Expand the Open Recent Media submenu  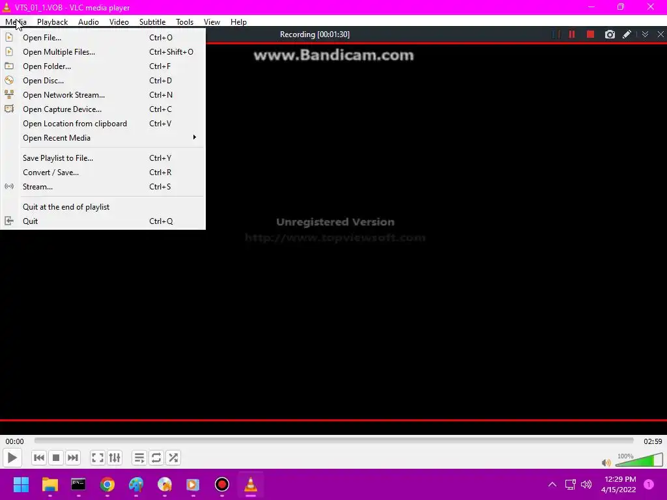(x=103, y=138)
